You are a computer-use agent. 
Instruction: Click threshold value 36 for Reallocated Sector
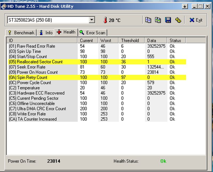[123, 62]
